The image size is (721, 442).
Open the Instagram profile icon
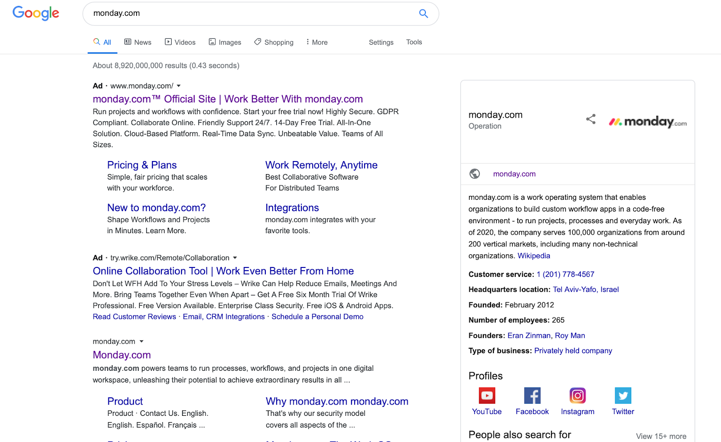(x=578, y=396)
